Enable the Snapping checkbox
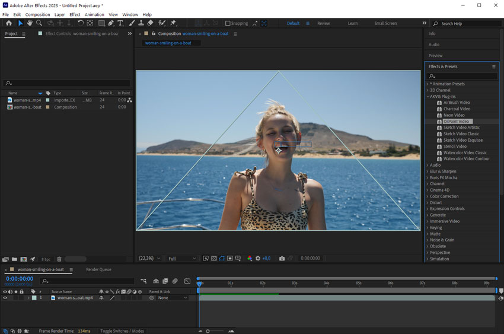The width and height of the screenshot is (504, 334). [228, 23]
